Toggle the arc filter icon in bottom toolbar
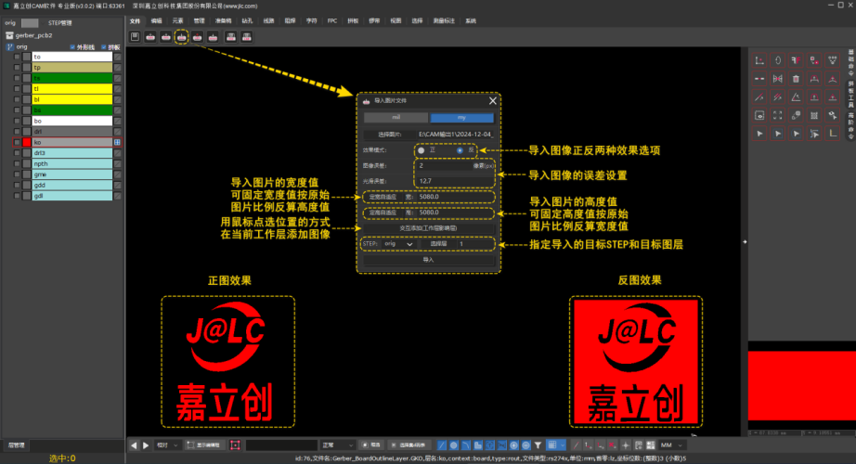The width and height of the screenshot is (856, 464). coord(466,445)
